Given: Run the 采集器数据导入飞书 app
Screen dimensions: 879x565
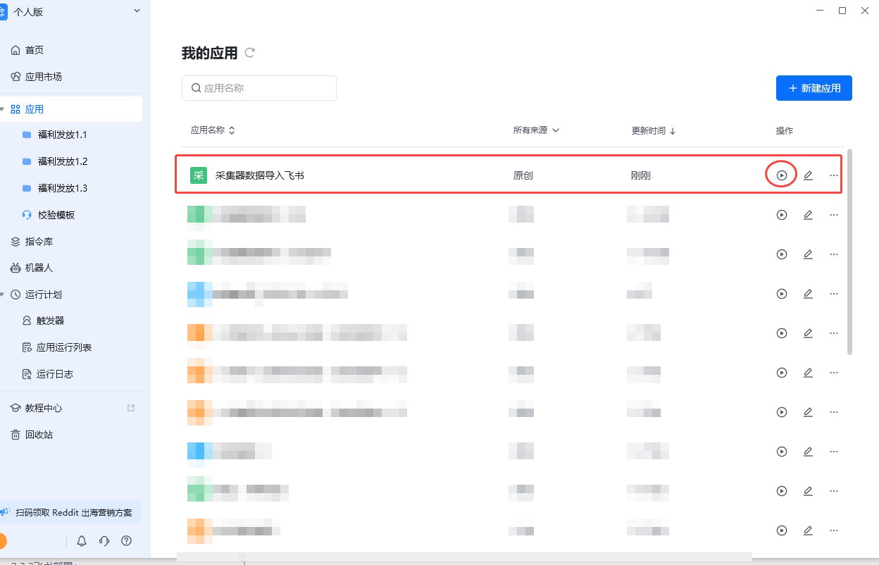Looking at the screenshot, I should (781, 175).
